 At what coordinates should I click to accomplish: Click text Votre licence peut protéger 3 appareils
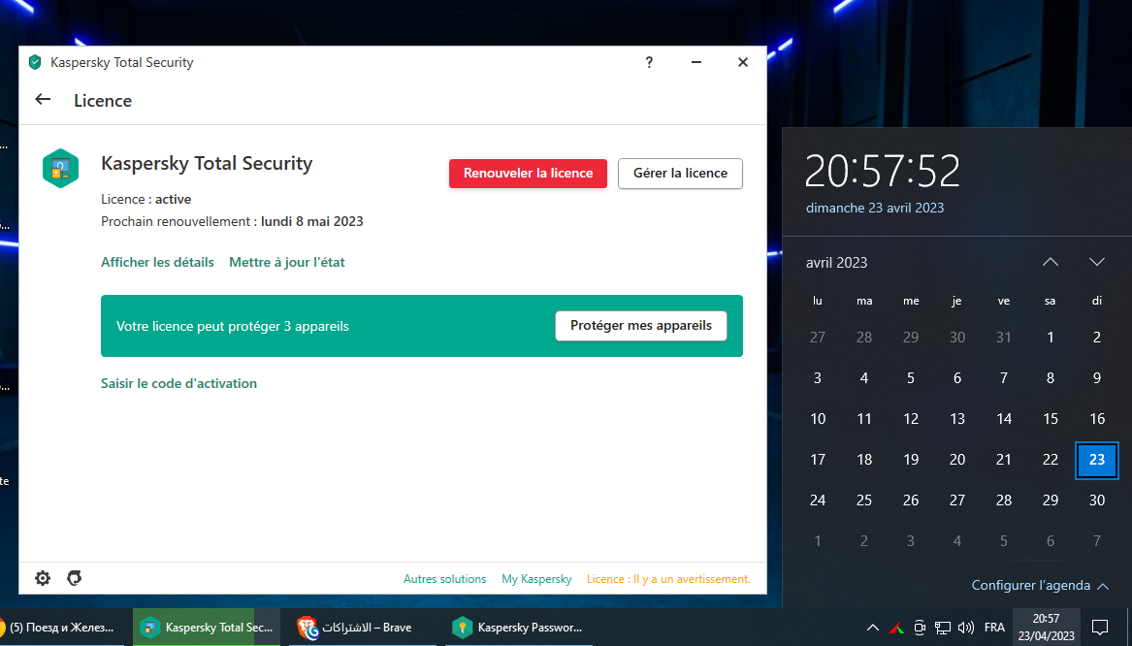[x=233, y=326]
